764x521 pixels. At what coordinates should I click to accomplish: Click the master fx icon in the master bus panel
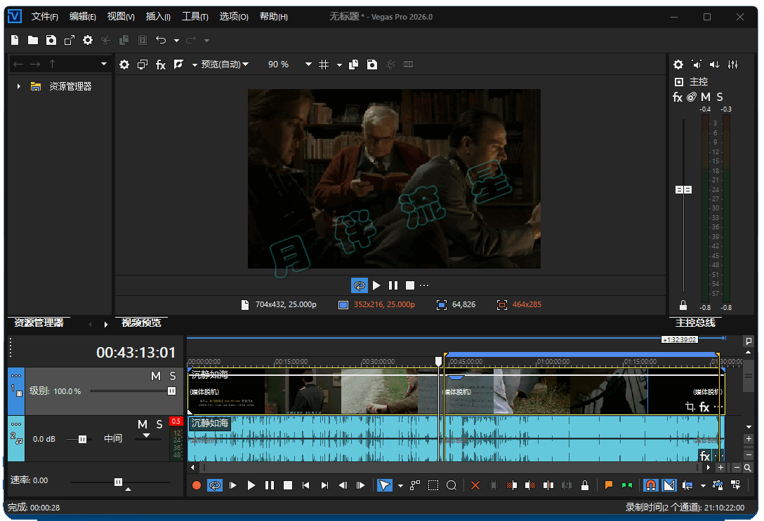click(677, 97)
